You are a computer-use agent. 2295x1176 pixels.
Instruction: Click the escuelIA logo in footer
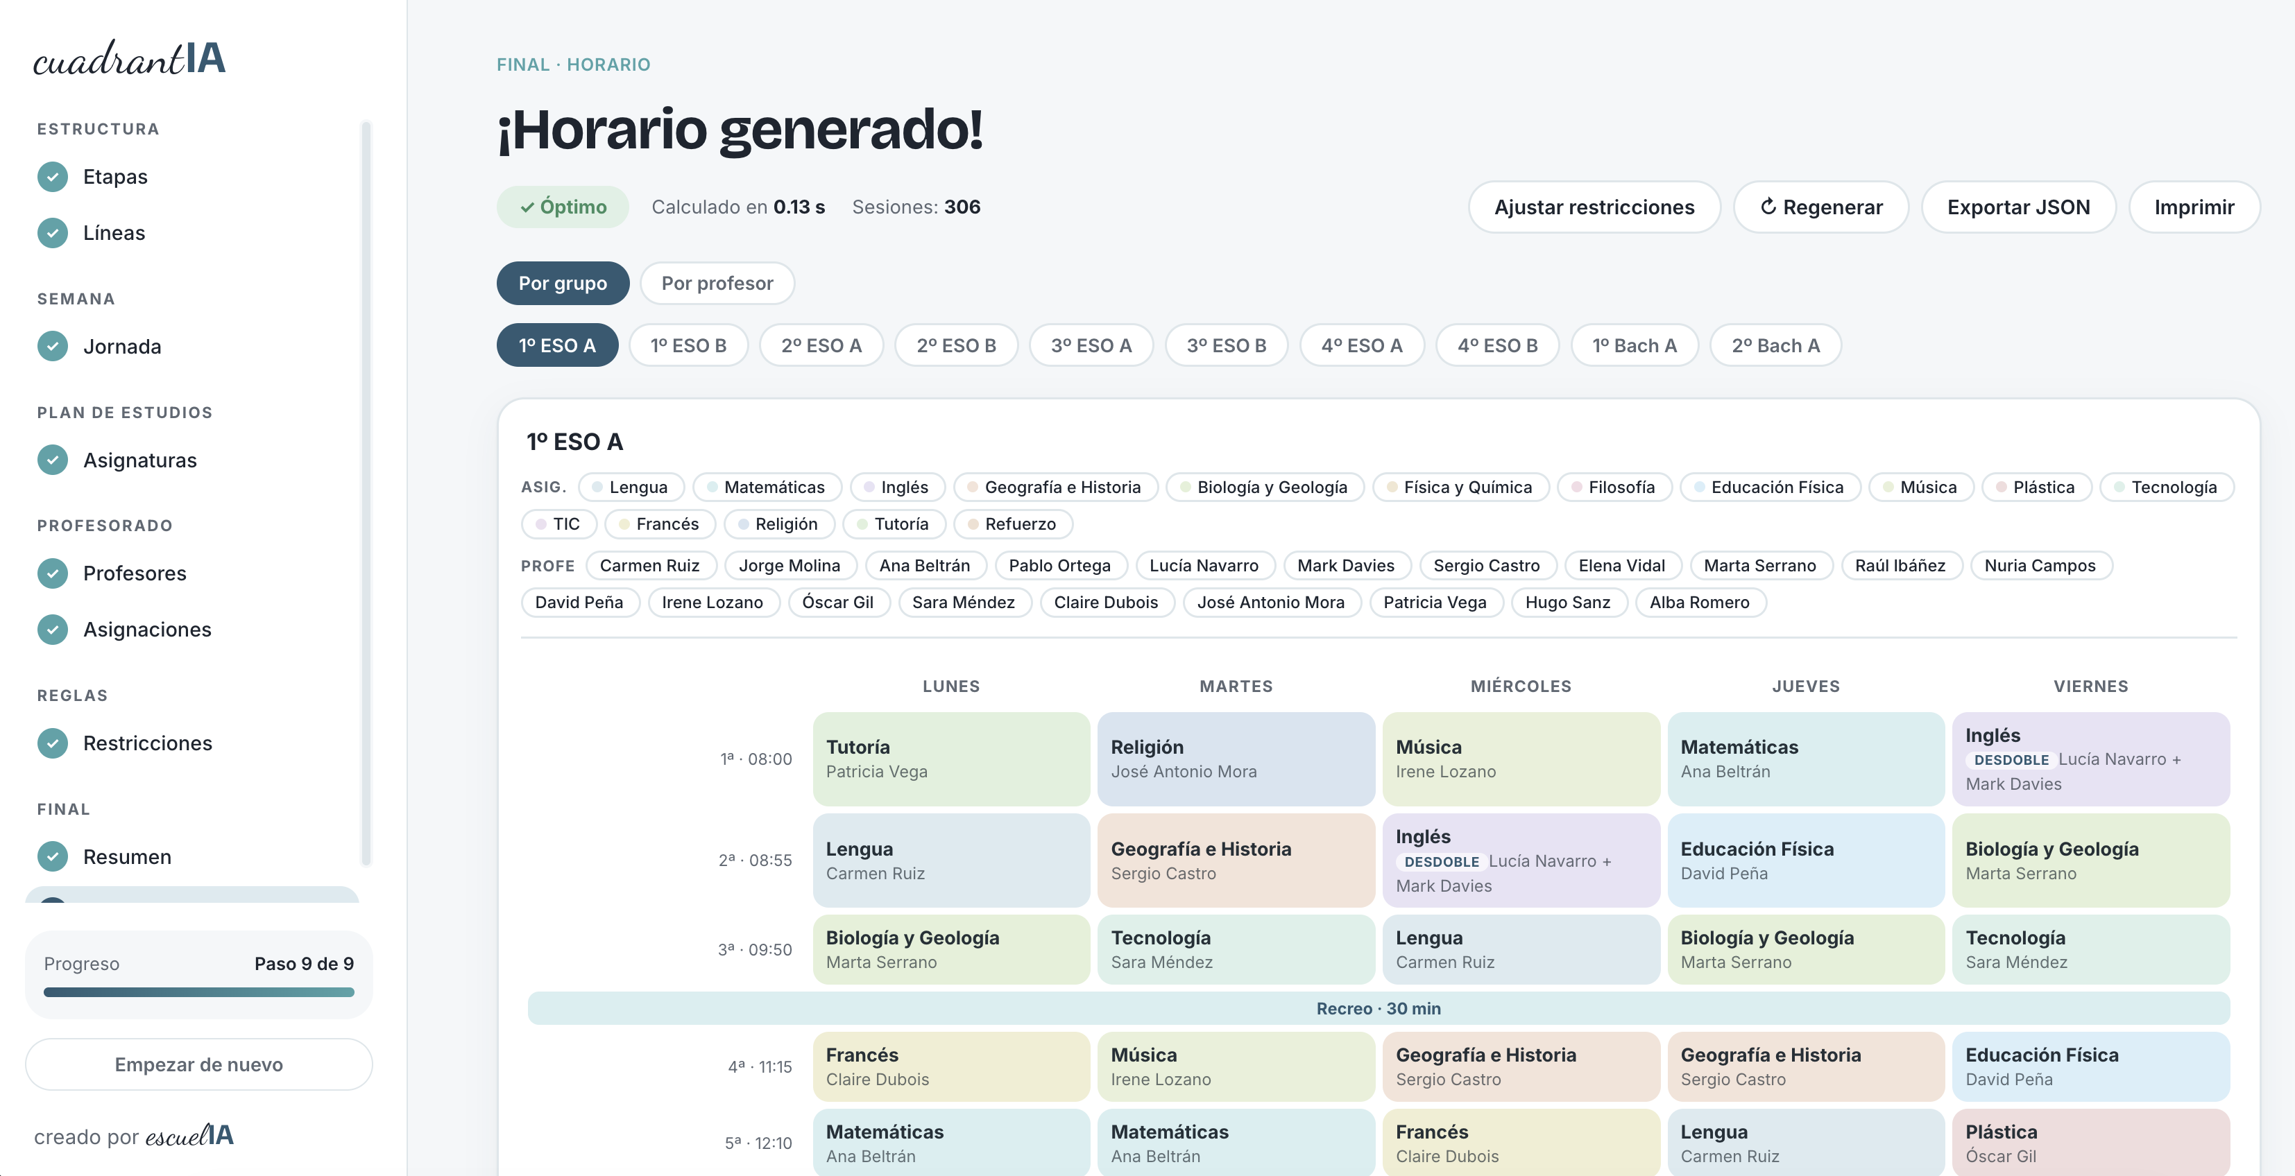click(x=189, y=1135)
